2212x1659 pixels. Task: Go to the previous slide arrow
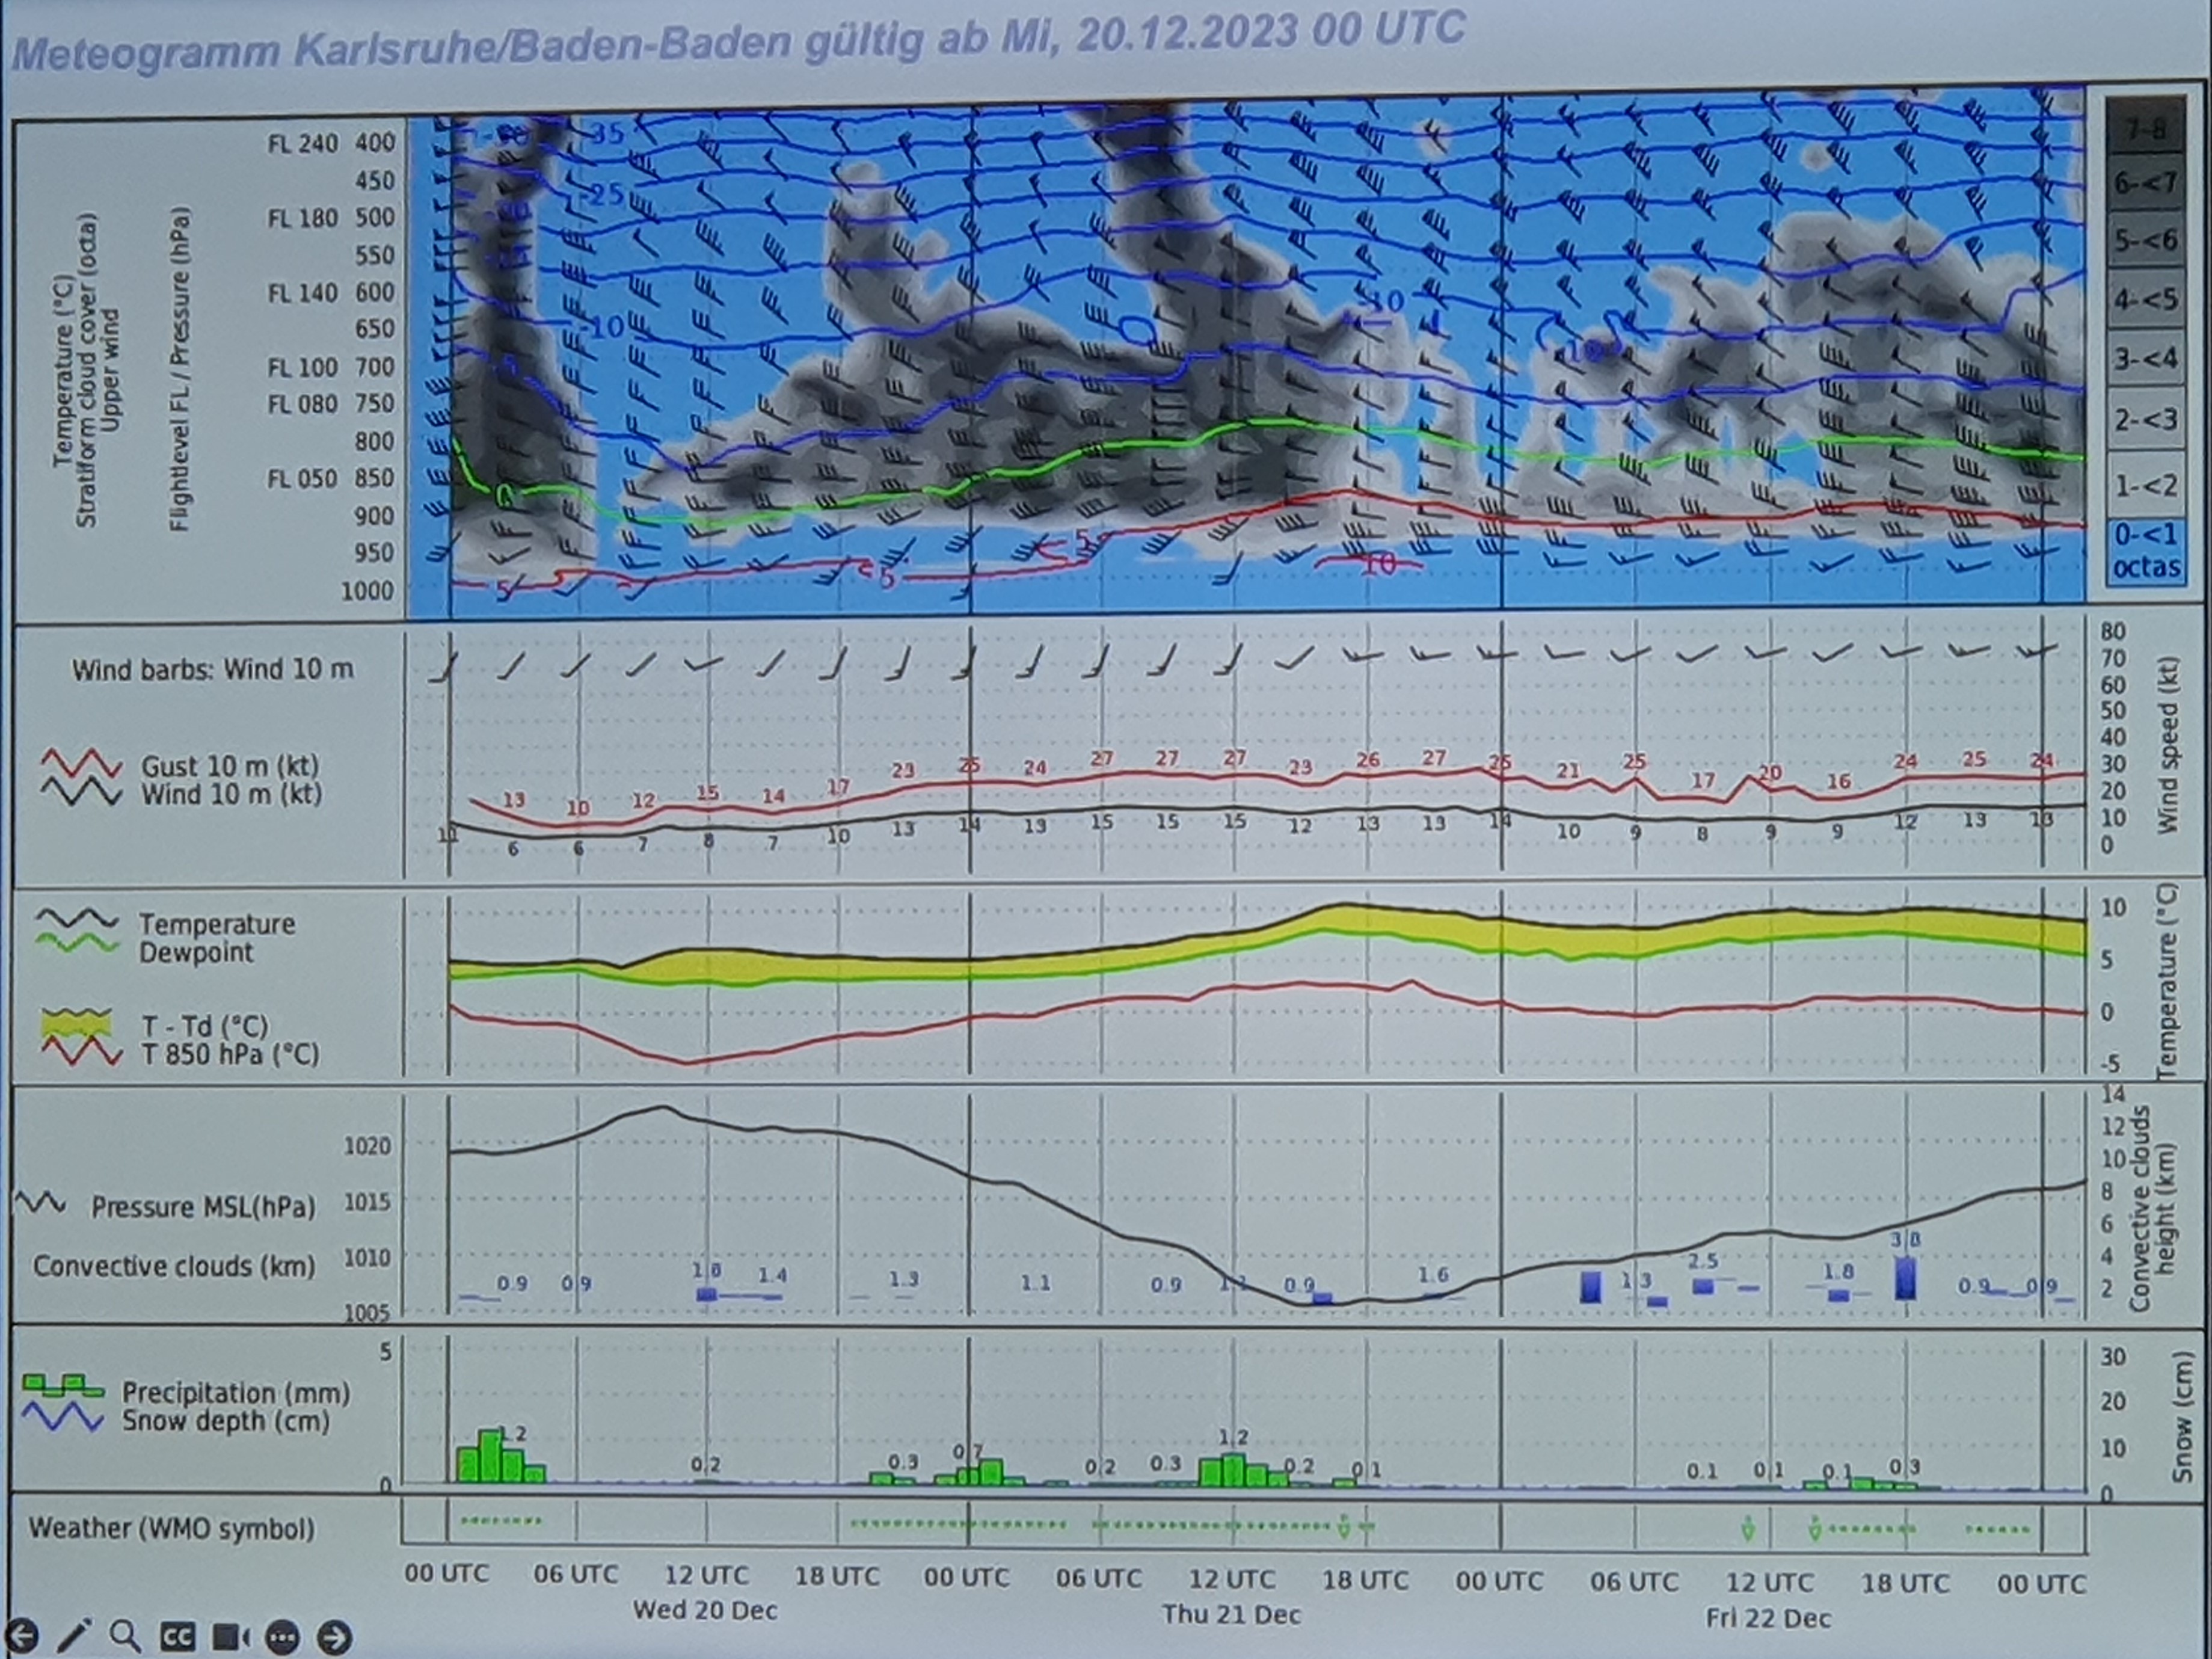pyautogui.click(x=22, y=1637)
